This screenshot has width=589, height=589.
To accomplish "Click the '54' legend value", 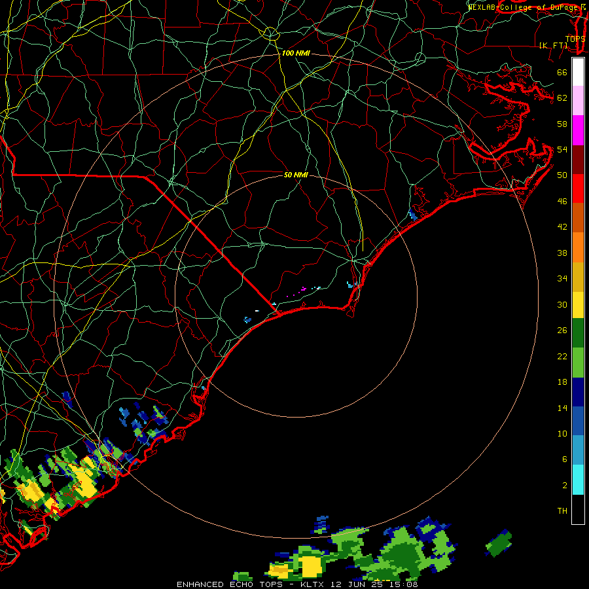I will [562, 149].
